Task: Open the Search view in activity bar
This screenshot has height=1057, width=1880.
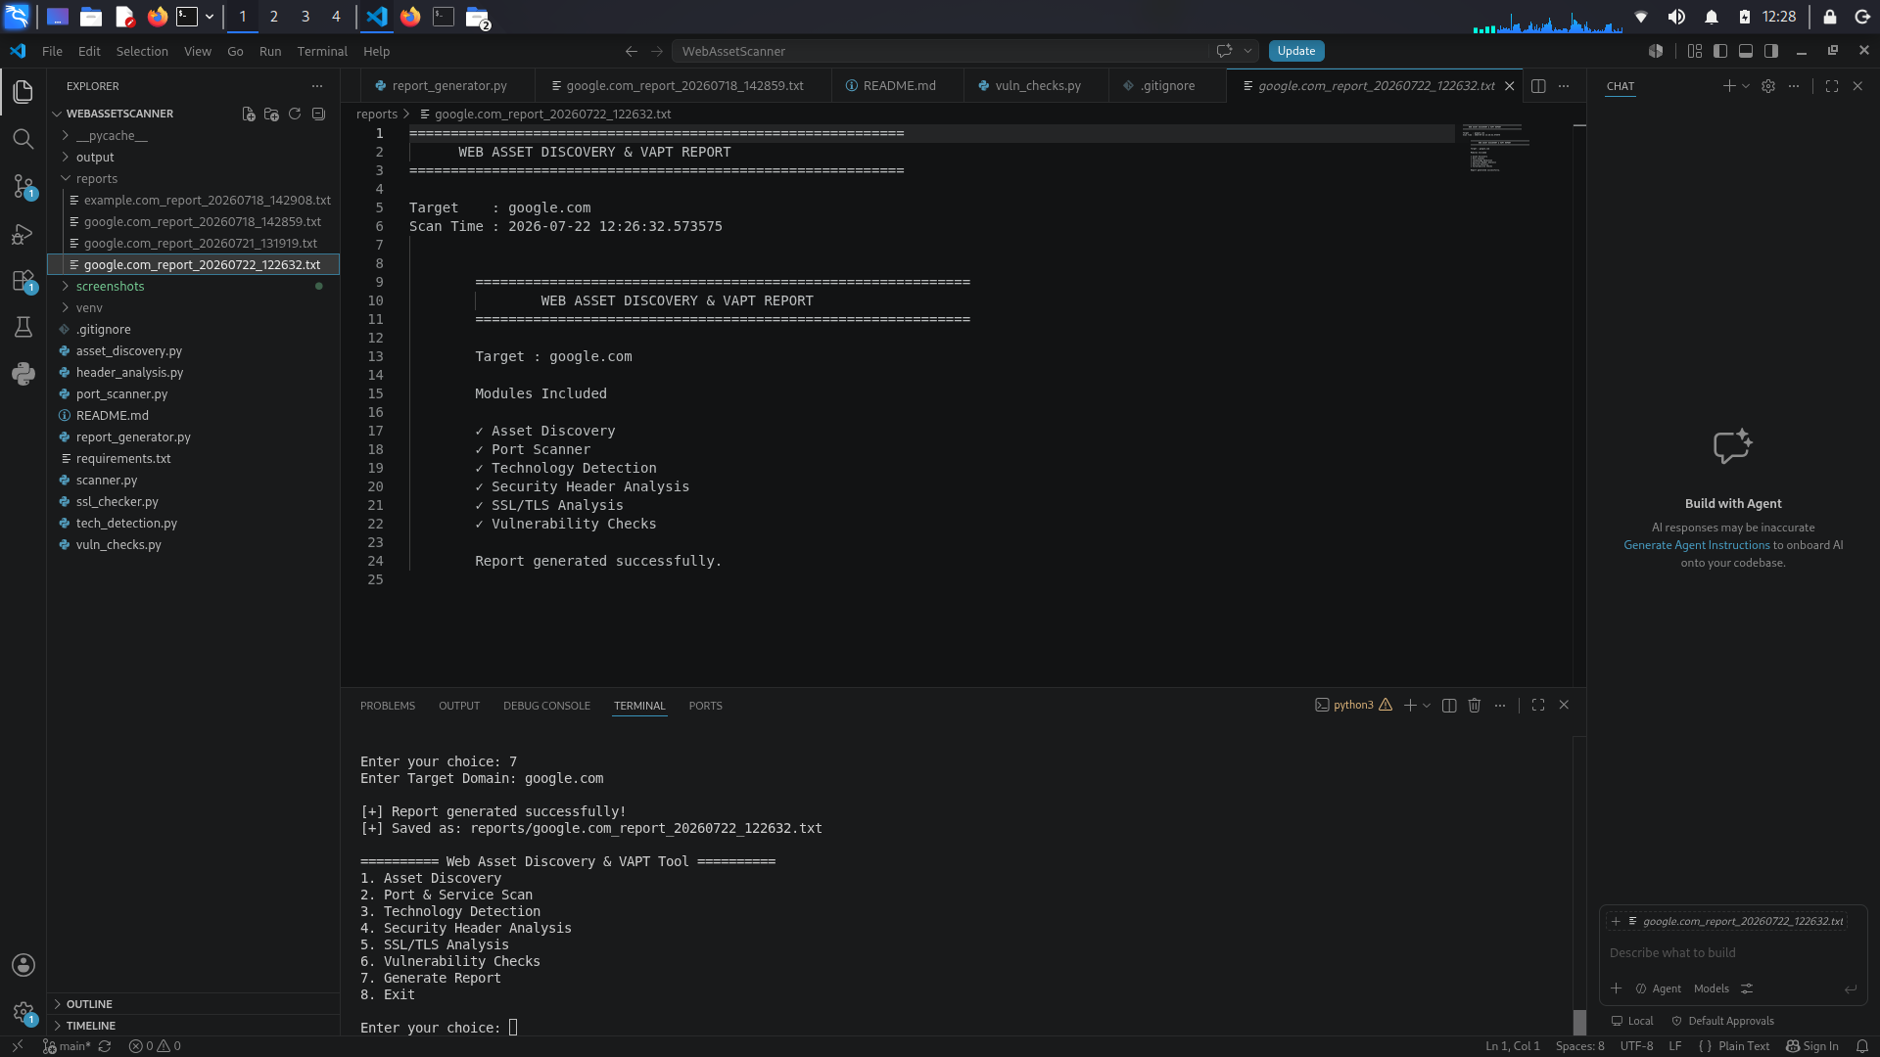Action: pos(23,139)
